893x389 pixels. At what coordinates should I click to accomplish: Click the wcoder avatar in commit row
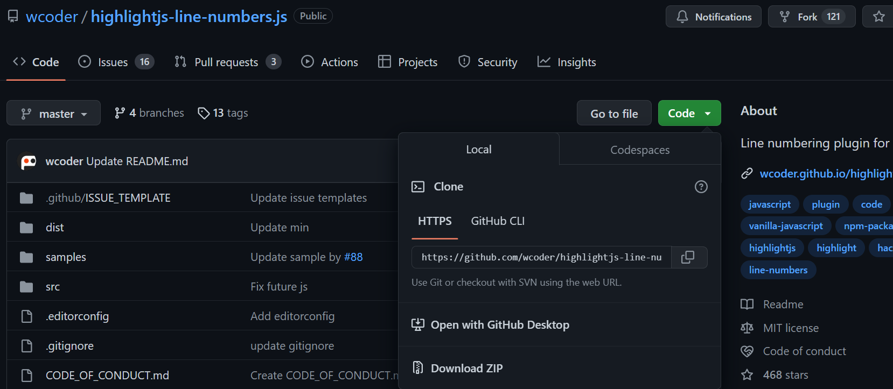28,161
